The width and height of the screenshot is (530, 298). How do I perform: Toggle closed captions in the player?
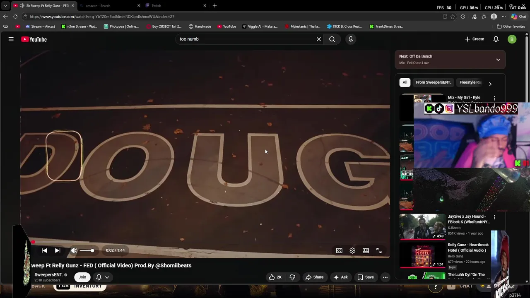tap(339, 250)
